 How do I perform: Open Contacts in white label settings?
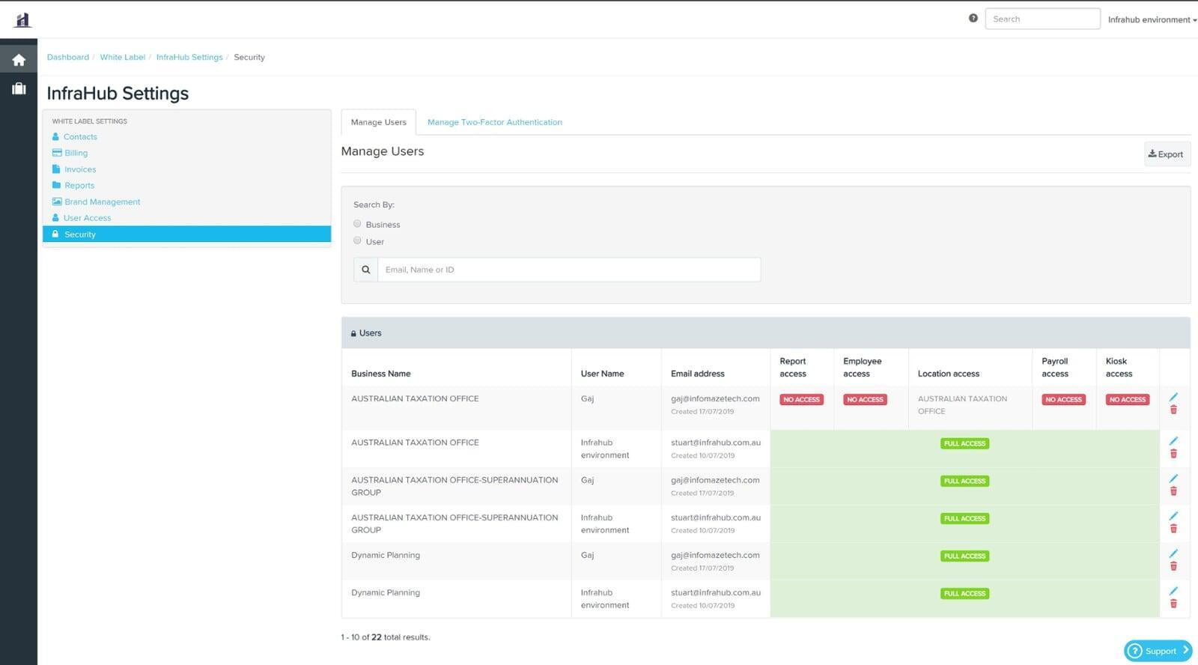tap(80, 137)
